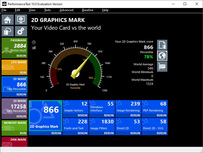The width and height of the screenshot is (203, 153).
Task: Rerun the Image Filters test
Action: (102, 133)
